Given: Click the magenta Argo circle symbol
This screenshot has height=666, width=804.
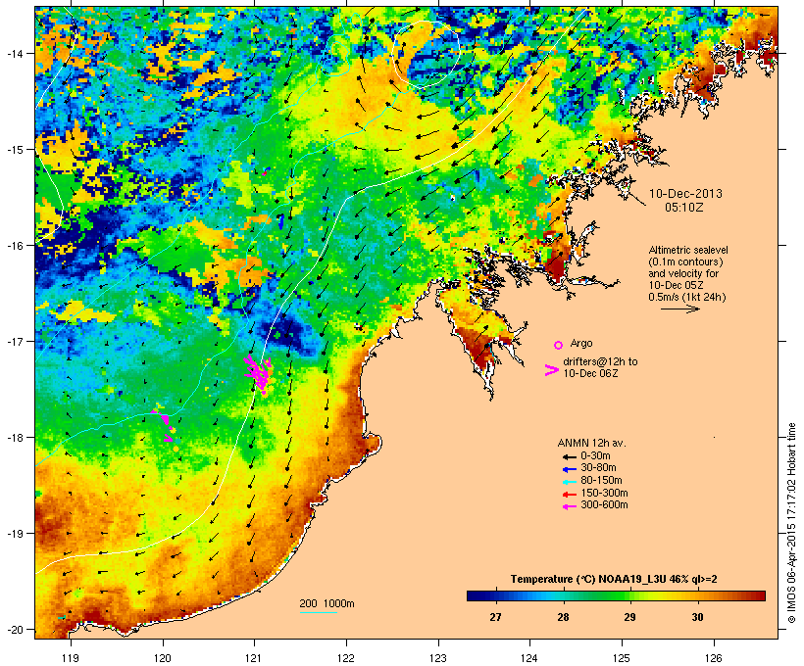Looking at the screenshot, I should pos(559,345).
